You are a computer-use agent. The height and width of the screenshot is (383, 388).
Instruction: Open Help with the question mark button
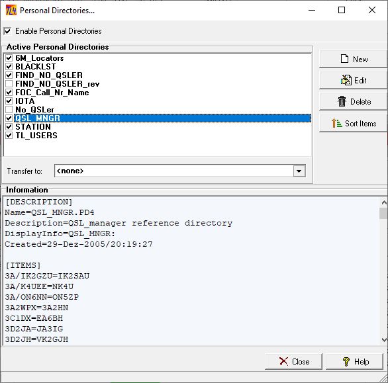[x=355, y=361]
